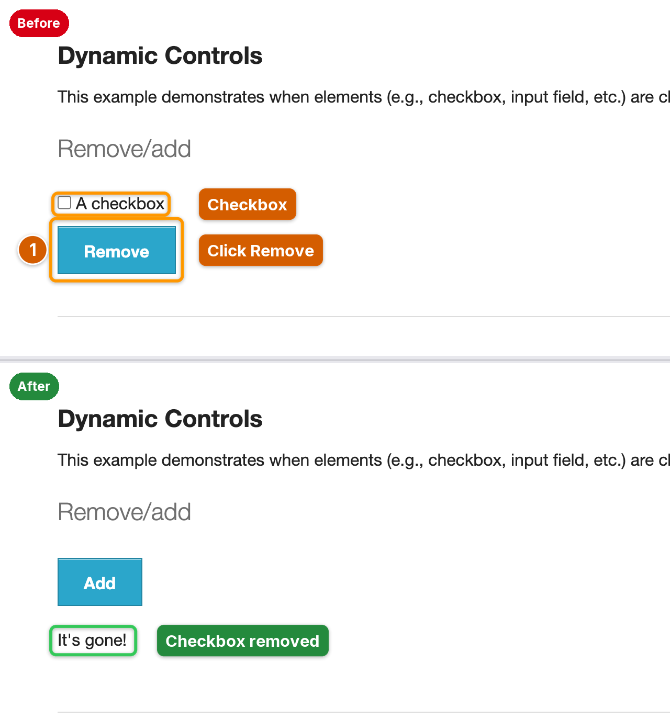The height and width of the screenshot is (719, 670).
Task: Click the "Dynamic Controls" heading in the Before panel
Action: click(x=160, y=55)
